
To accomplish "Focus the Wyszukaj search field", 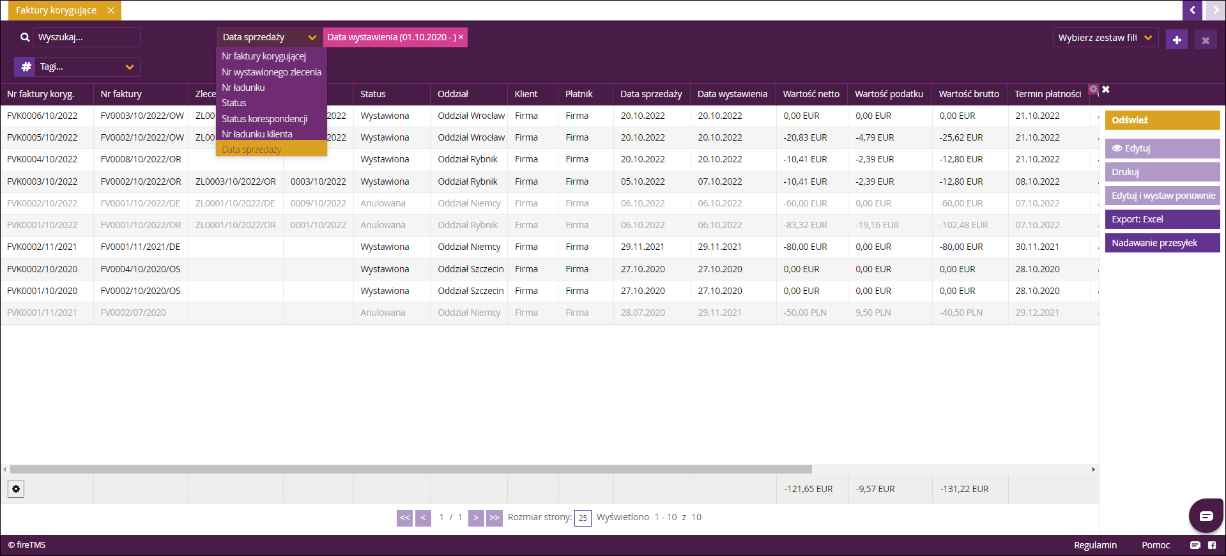I will [86, 37].
